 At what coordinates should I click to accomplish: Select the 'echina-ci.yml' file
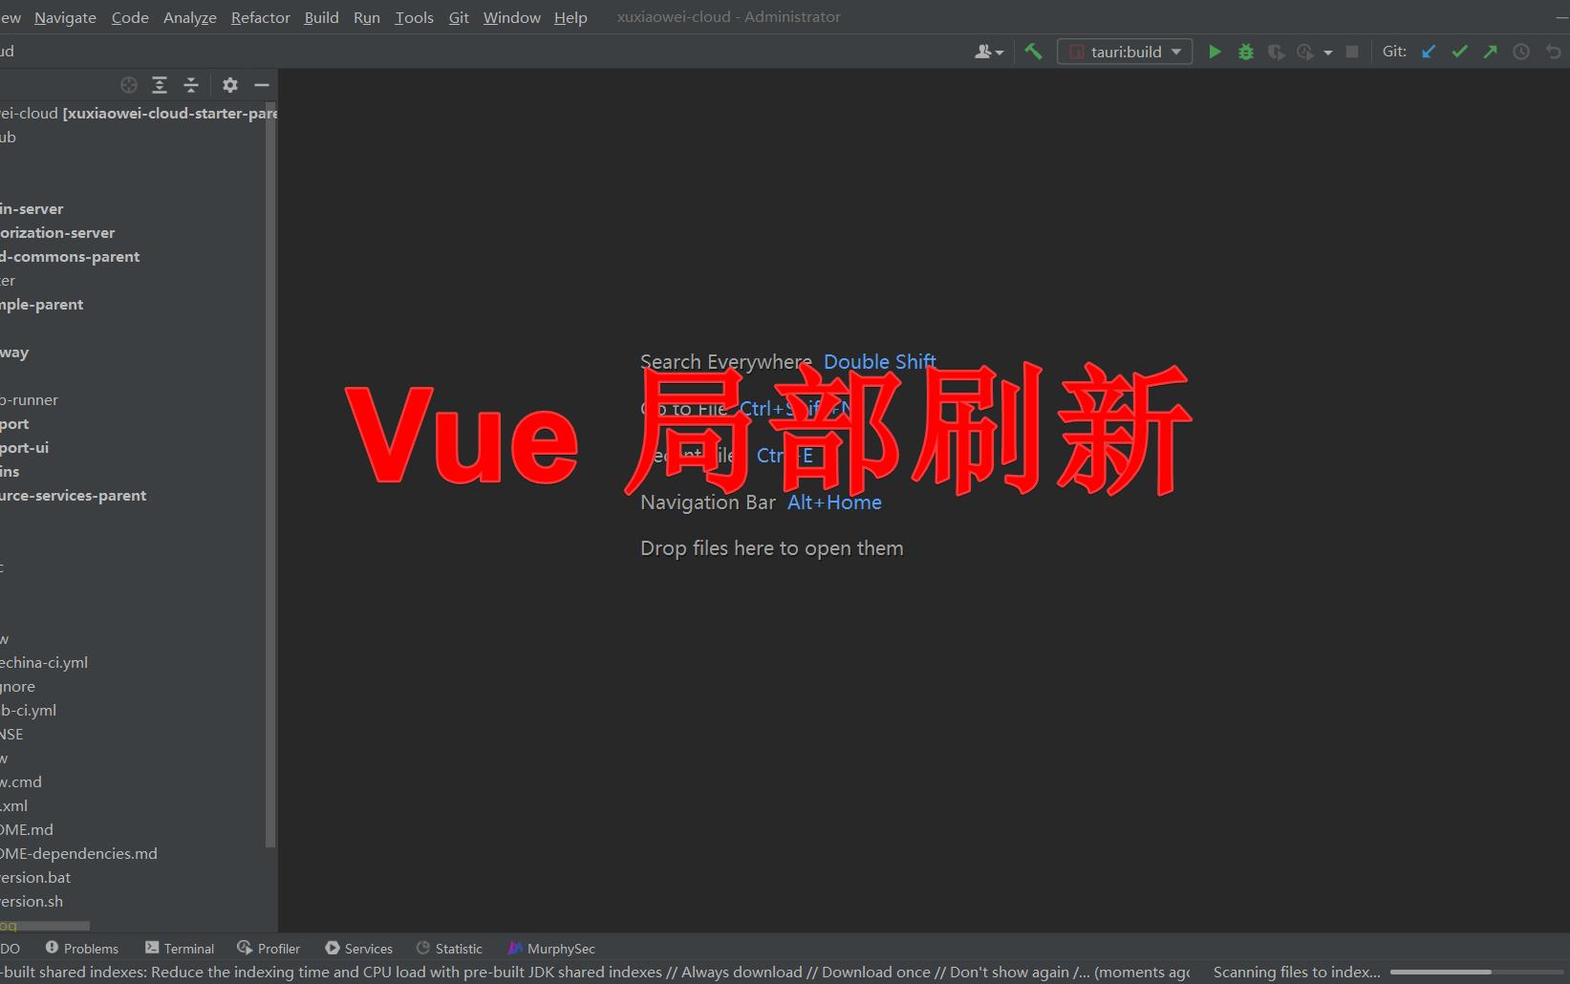tap(44, 662)
